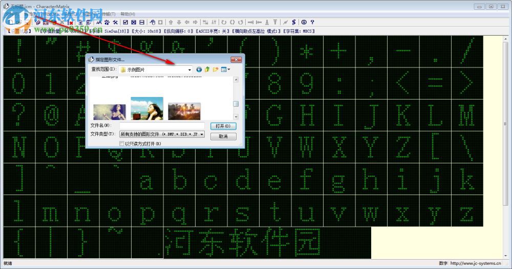Open the circled-i about icon
This screenshot has width=512, height=269.
click(x=304, y=22)
